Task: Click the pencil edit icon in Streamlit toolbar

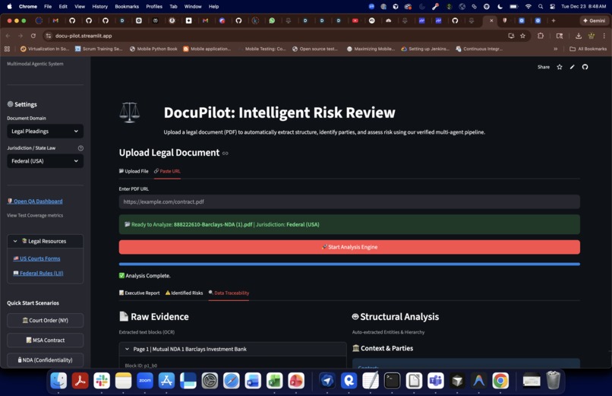Action: tap(573, 67)
